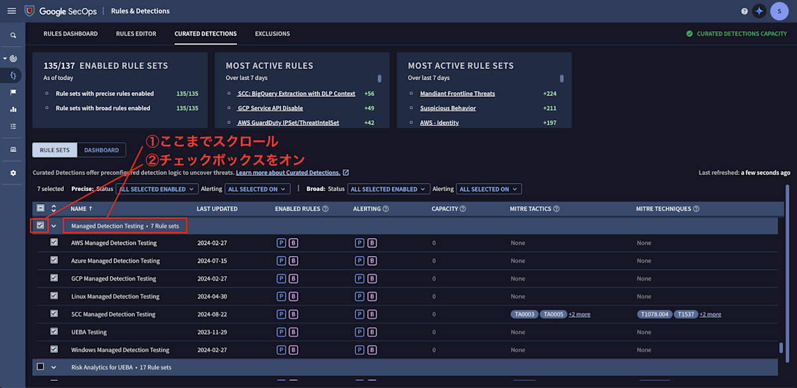Click Most Active Rules panel scrollbar
This screenshot has height=388, width=797.
pyautogui.click(x=379, y=78)
